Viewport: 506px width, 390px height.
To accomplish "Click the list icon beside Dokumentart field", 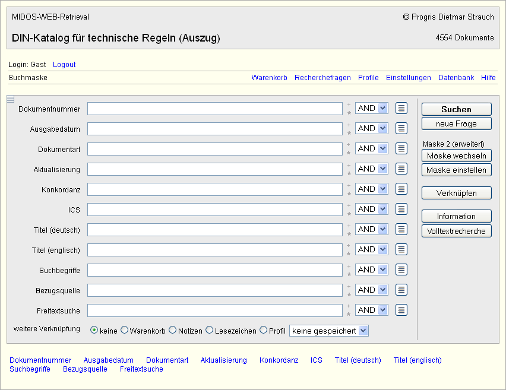I will pos(401,148).
